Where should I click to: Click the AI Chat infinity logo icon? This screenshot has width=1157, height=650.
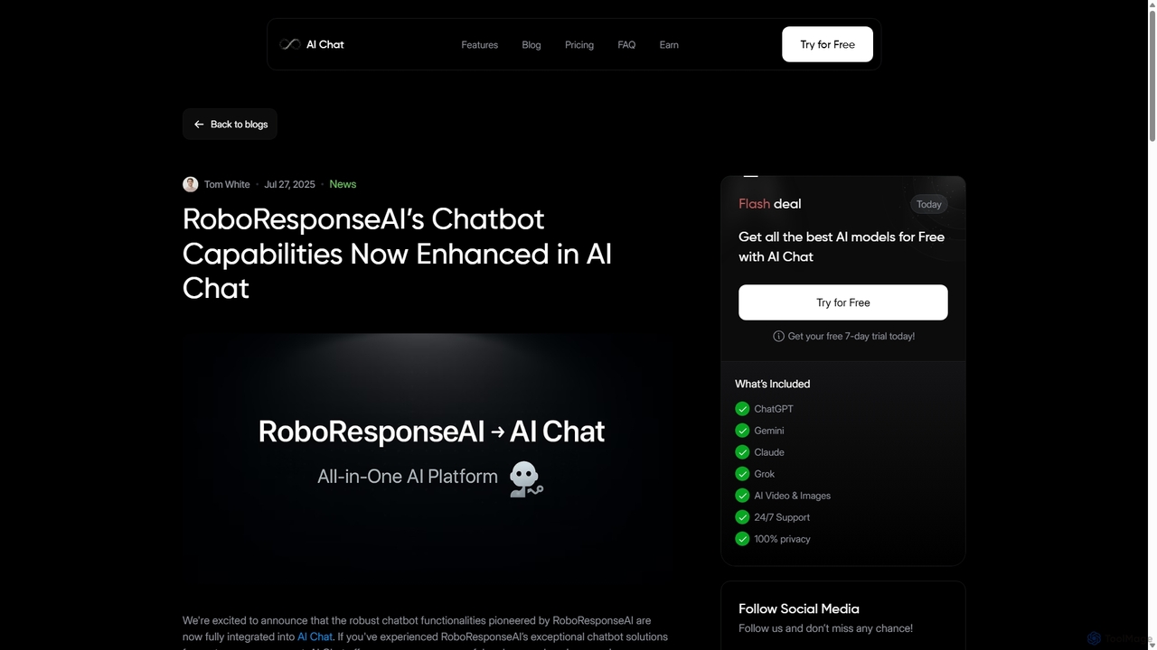[290, 44]
